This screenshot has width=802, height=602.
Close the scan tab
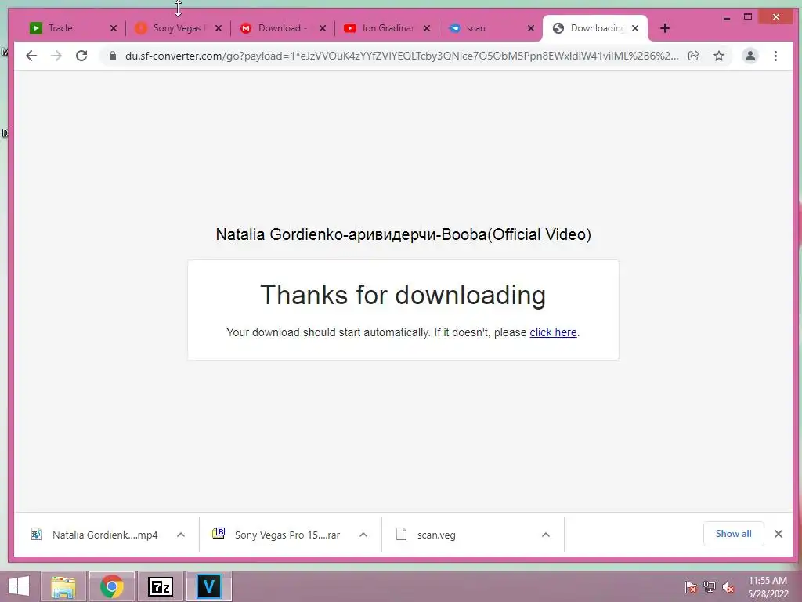tap(531, 29)
